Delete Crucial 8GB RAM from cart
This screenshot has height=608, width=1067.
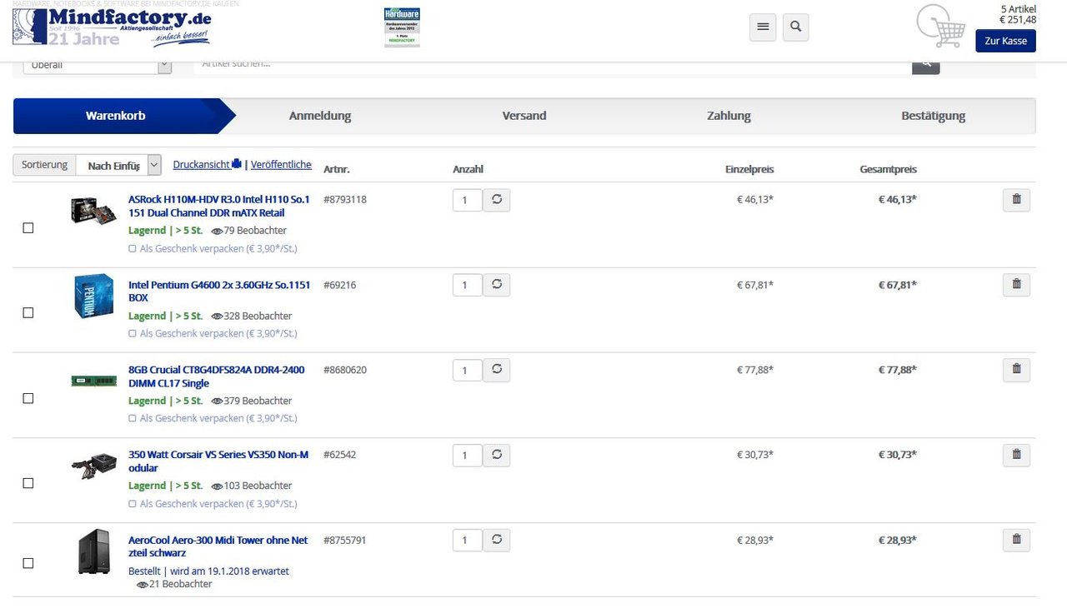1016,370
